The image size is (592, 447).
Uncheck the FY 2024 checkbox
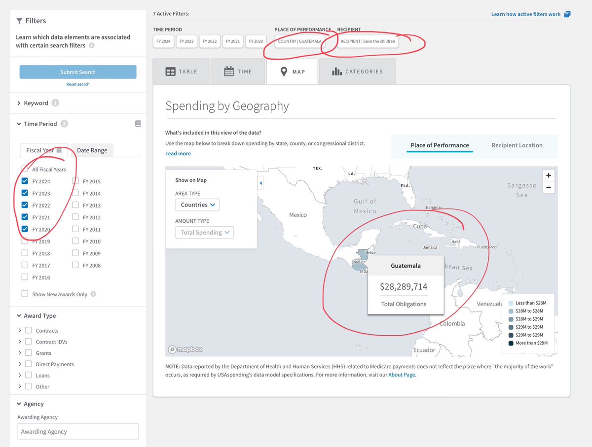(x=25, y=181)
